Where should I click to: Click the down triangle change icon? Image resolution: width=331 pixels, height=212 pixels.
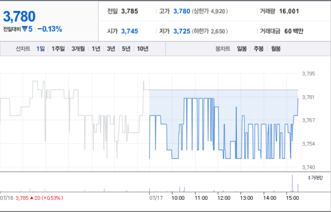point(25,29)
